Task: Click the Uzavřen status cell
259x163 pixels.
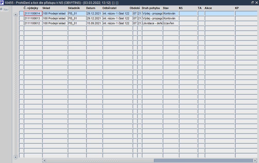Action: pos(171,23)
